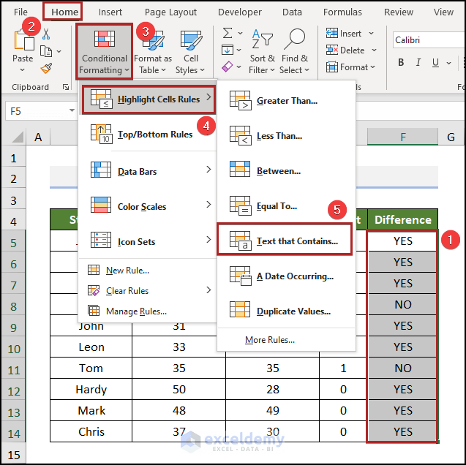Click the Cell Styles icon
466x465 pixels.
click(x=191, y=40)
